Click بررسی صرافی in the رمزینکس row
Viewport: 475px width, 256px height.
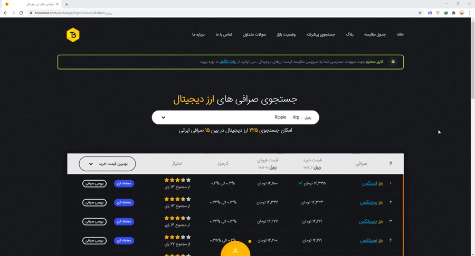94,202
